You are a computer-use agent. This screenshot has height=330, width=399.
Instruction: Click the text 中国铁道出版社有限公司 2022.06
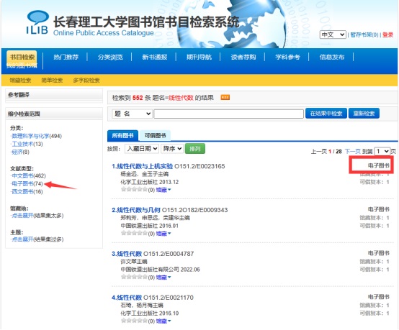point(160,270)
